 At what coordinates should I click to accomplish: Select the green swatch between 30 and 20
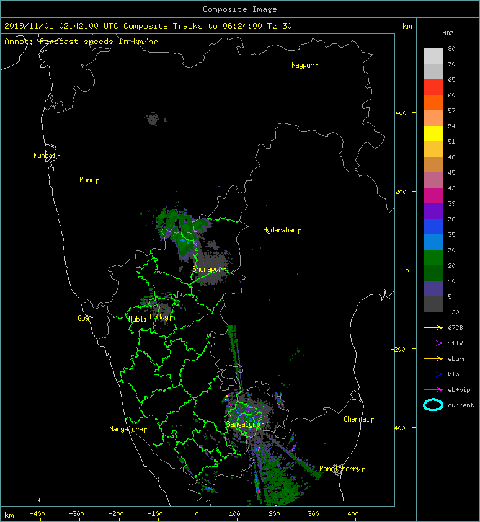coord(433,257)
